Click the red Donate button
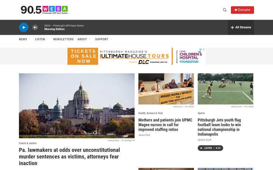 [x=242, y=10]
